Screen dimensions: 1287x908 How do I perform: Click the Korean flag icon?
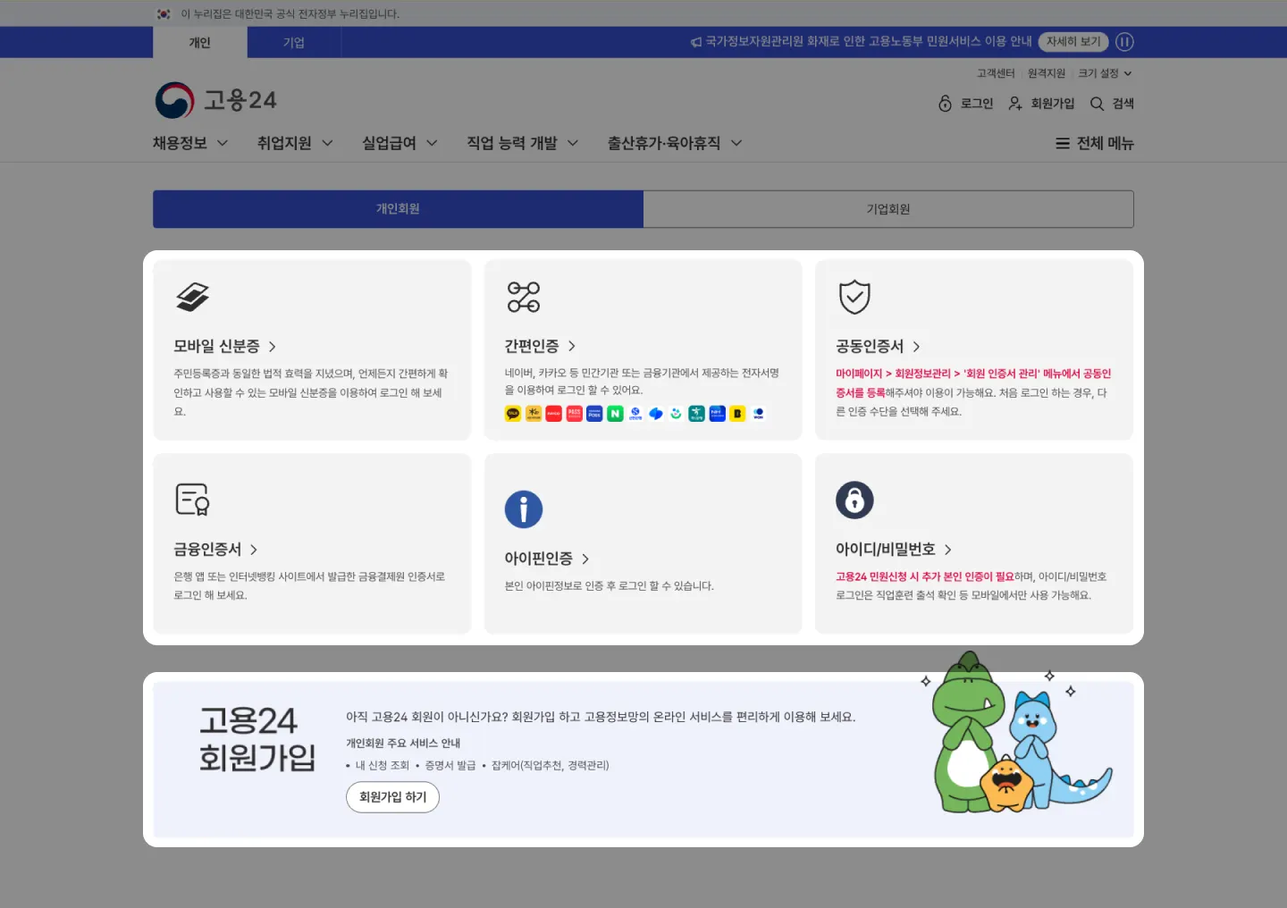click(x=164, y=13)
